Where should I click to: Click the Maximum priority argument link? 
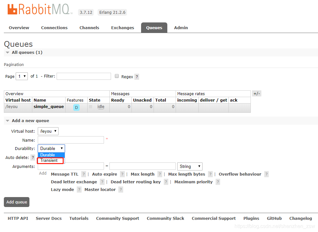click(194, 182)
